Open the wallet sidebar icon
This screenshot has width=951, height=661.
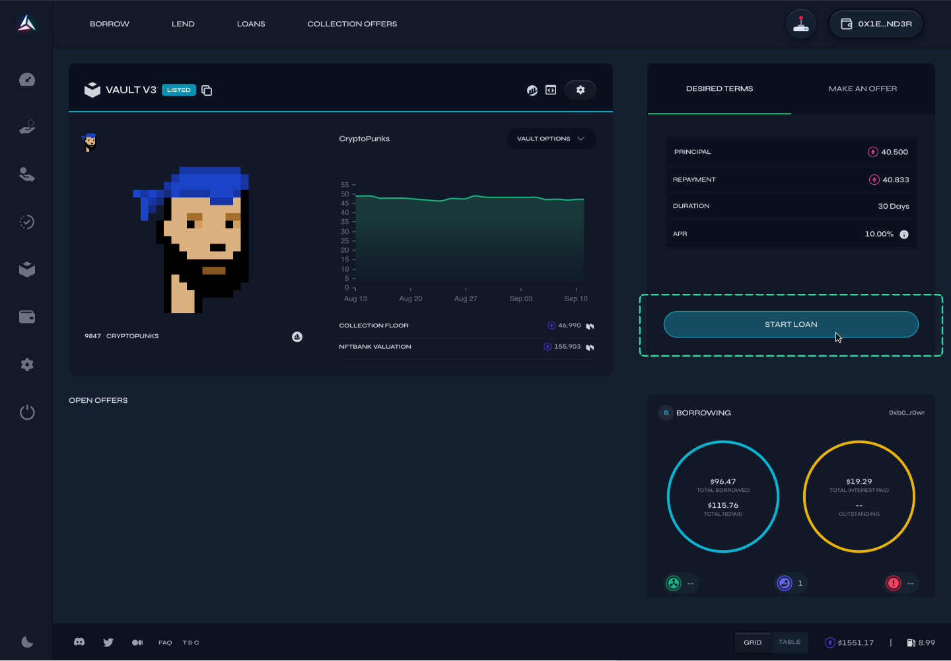27,317
